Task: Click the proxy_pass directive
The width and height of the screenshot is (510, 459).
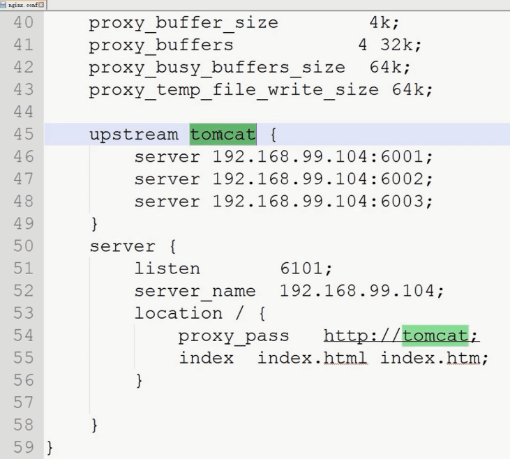Action: [234, 336]
